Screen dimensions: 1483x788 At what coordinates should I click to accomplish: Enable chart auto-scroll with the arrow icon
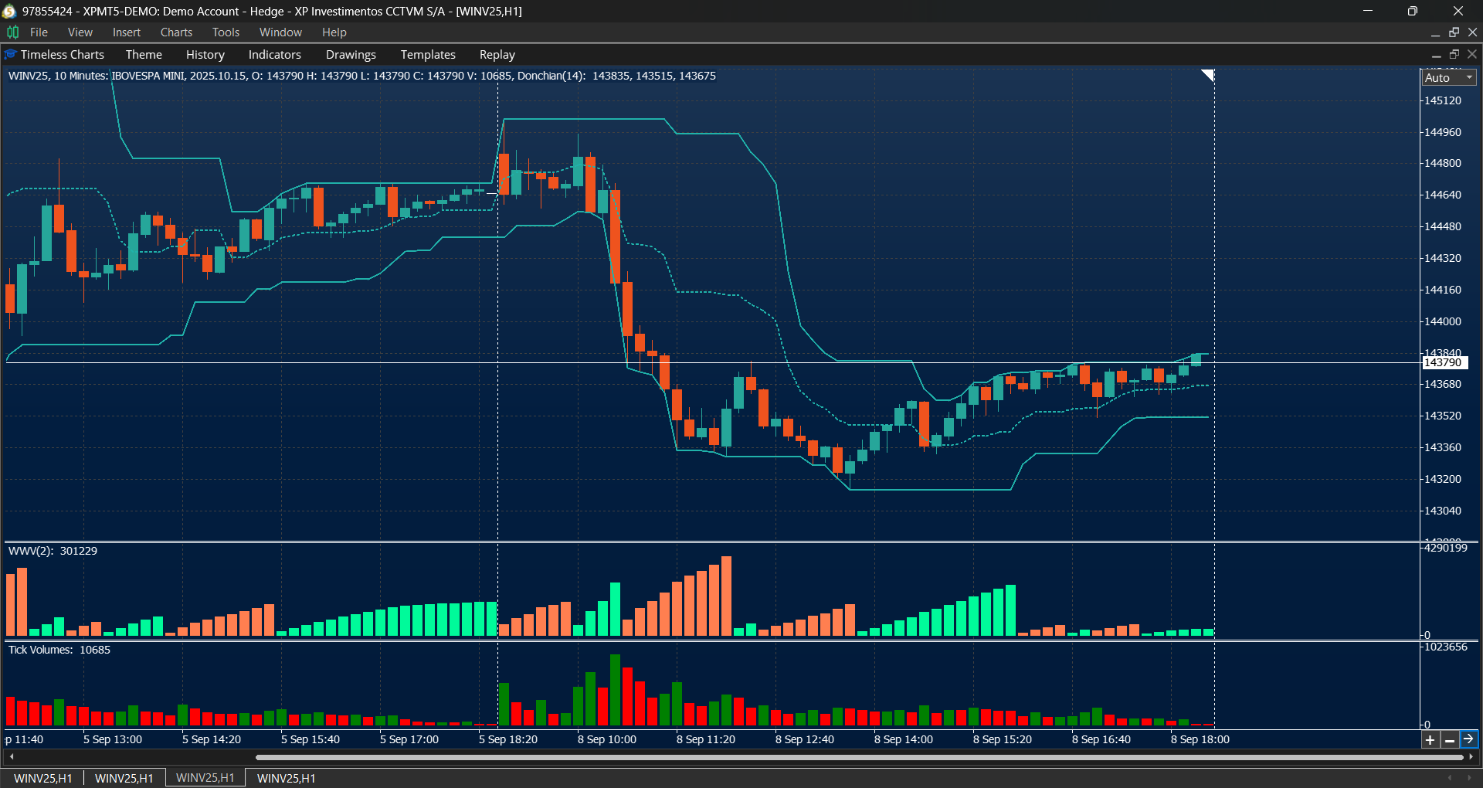pos(1469,739)
